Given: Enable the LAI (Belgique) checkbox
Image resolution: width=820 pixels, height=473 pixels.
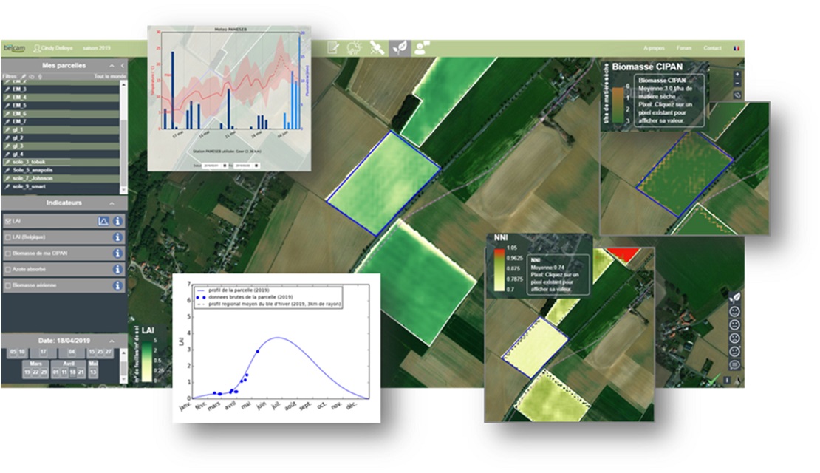Looking at the screenshot, I should 8,237.
